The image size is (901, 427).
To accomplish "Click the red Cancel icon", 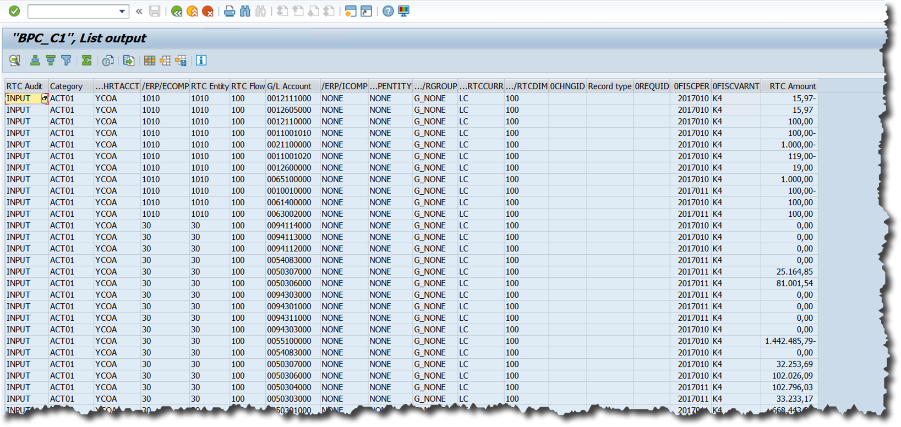I will pyautogui.click(x=207, y=11).
